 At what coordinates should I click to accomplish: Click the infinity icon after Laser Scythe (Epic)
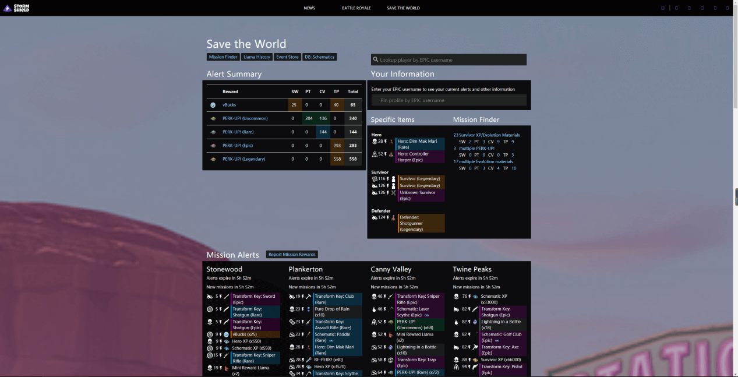(426, 315)
